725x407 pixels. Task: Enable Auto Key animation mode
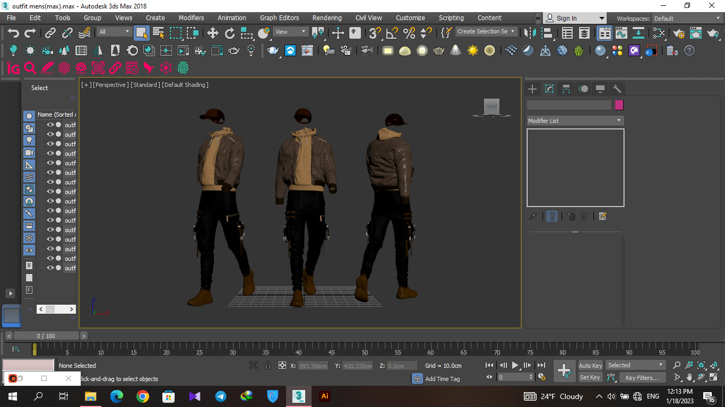[x=590, y=365]
